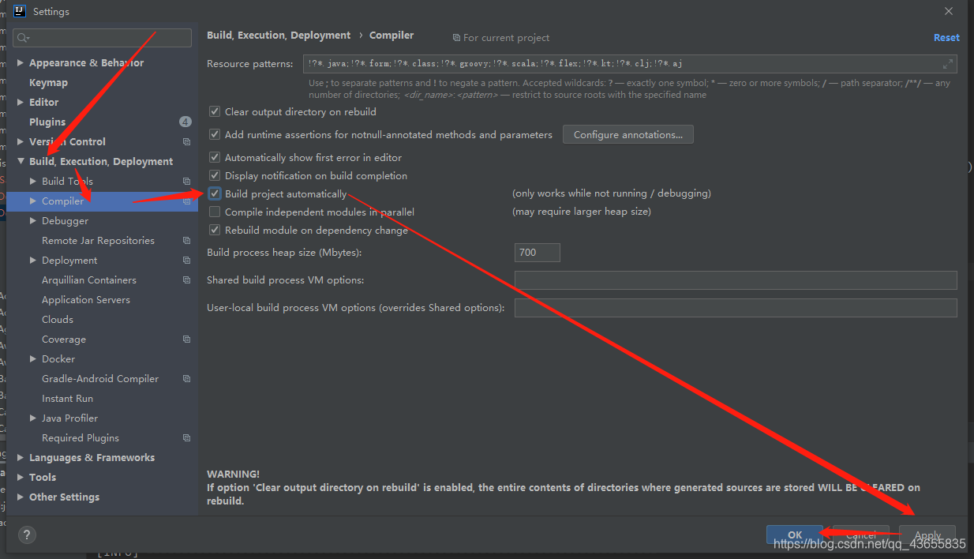Click the project-scope icon beside Compiler
The image size is (974, 559).
pyautogui.click(x=186, y=201)
